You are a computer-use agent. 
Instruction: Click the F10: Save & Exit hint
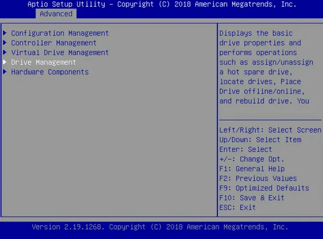(x=252, y=198)
